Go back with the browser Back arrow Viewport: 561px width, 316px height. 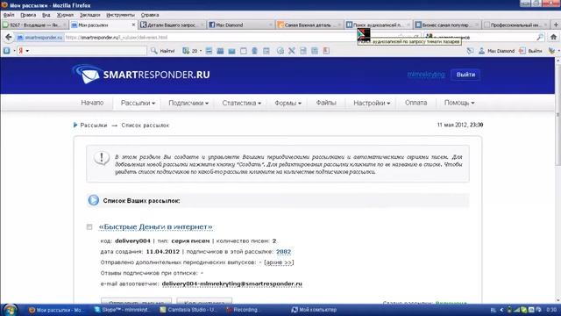click(9, 37)
